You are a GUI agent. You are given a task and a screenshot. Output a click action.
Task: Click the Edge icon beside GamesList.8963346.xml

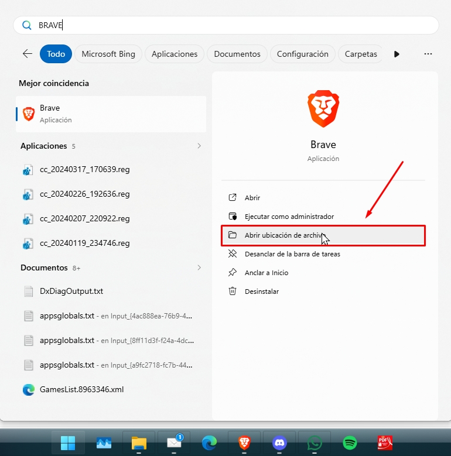pos(29,390)
